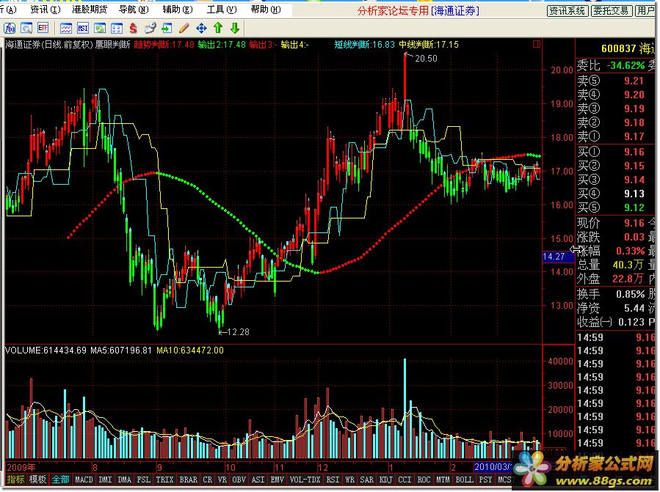660x492 pixels.
Task: Click the 12.28 low price label
Action: [x=239, y=332]
